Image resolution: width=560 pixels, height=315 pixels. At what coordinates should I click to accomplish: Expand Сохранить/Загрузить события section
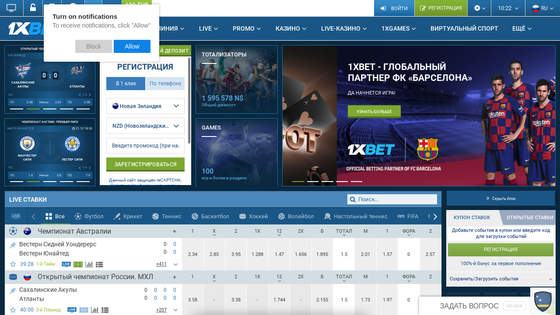point(501,279)
